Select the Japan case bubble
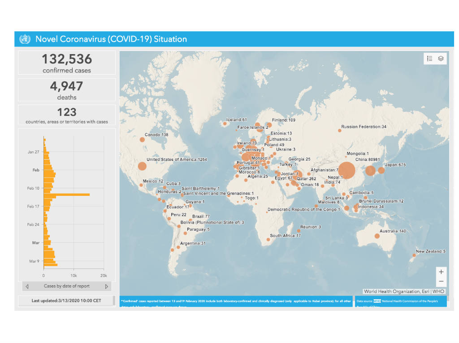459x343 pixels. [381, 170]
